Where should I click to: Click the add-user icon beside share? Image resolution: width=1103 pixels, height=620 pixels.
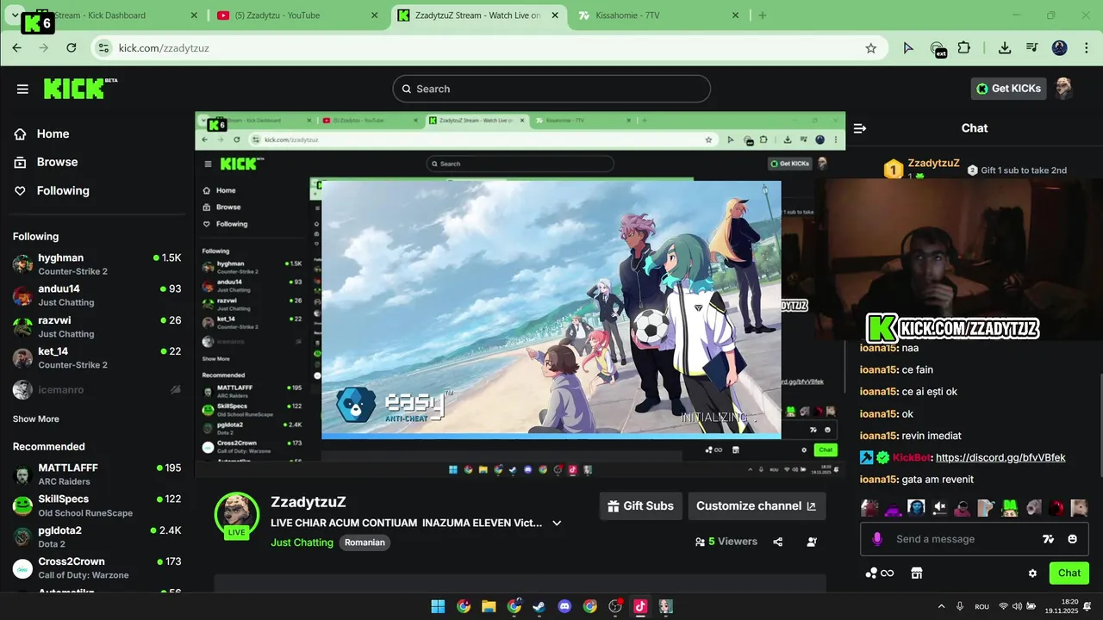[812, 542]
